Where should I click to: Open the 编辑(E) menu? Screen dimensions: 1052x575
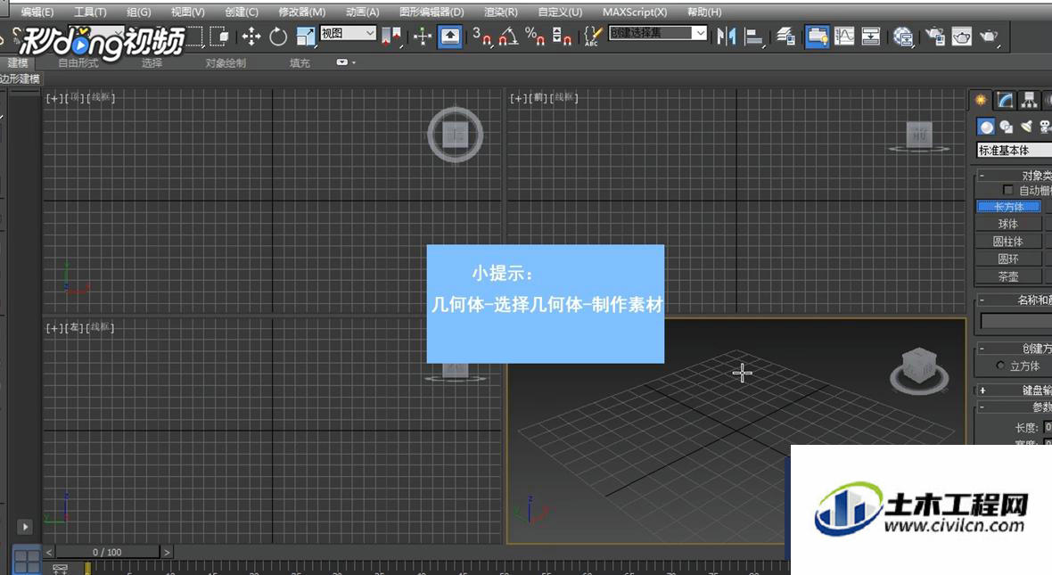[x=37, y=12]
